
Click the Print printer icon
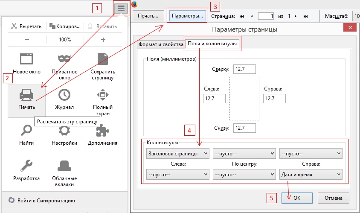point(26,95)
